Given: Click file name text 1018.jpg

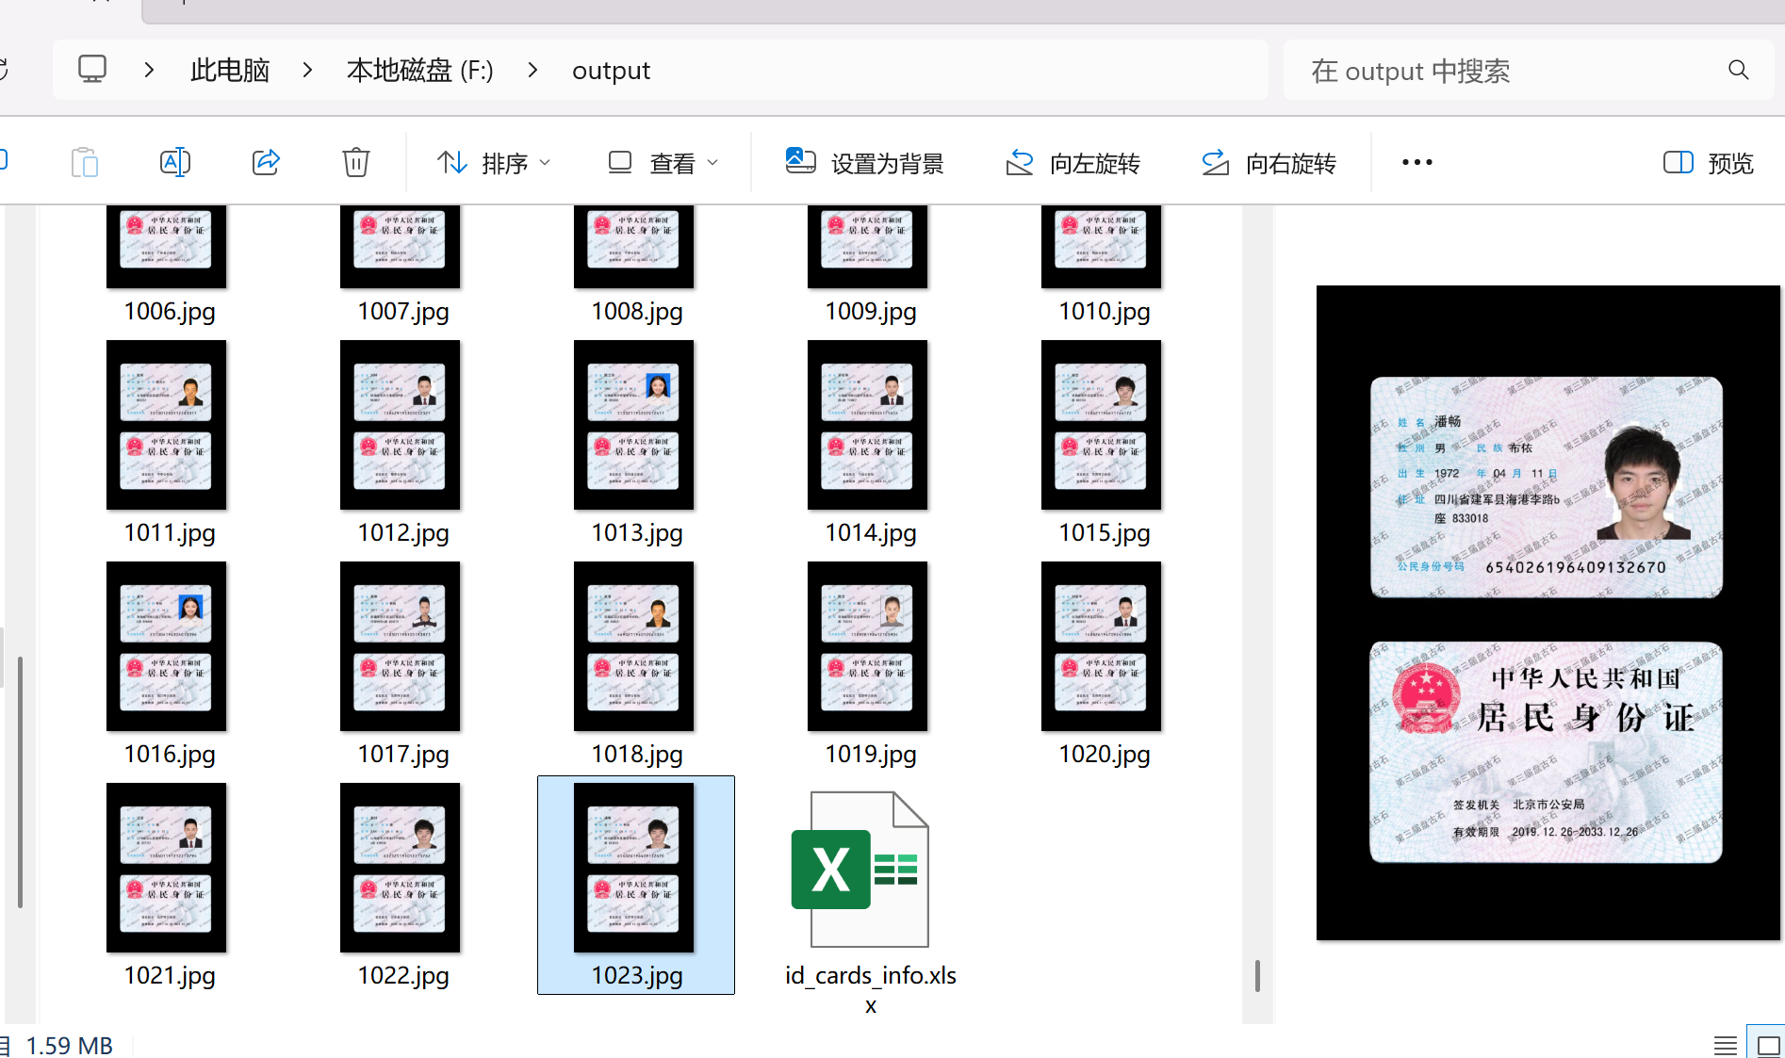Looking at the screenshot, I should pos(637,755).
